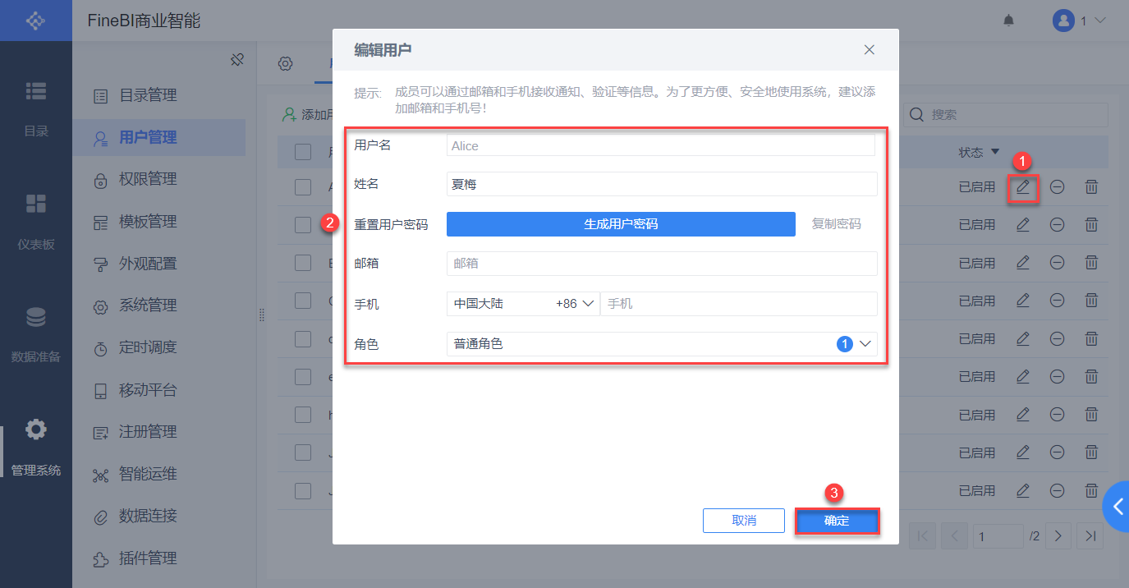
Task: Click the 搜索 search box
Action: pos(1005,115)
